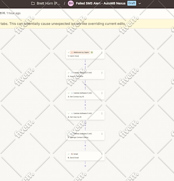Select the '2. Search Contacts' step label

(76, 77)
